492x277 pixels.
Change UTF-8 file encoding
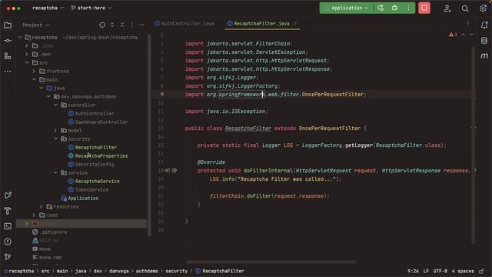(440, 271)
